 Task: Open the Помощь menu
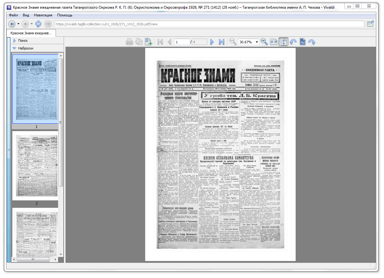65,15
